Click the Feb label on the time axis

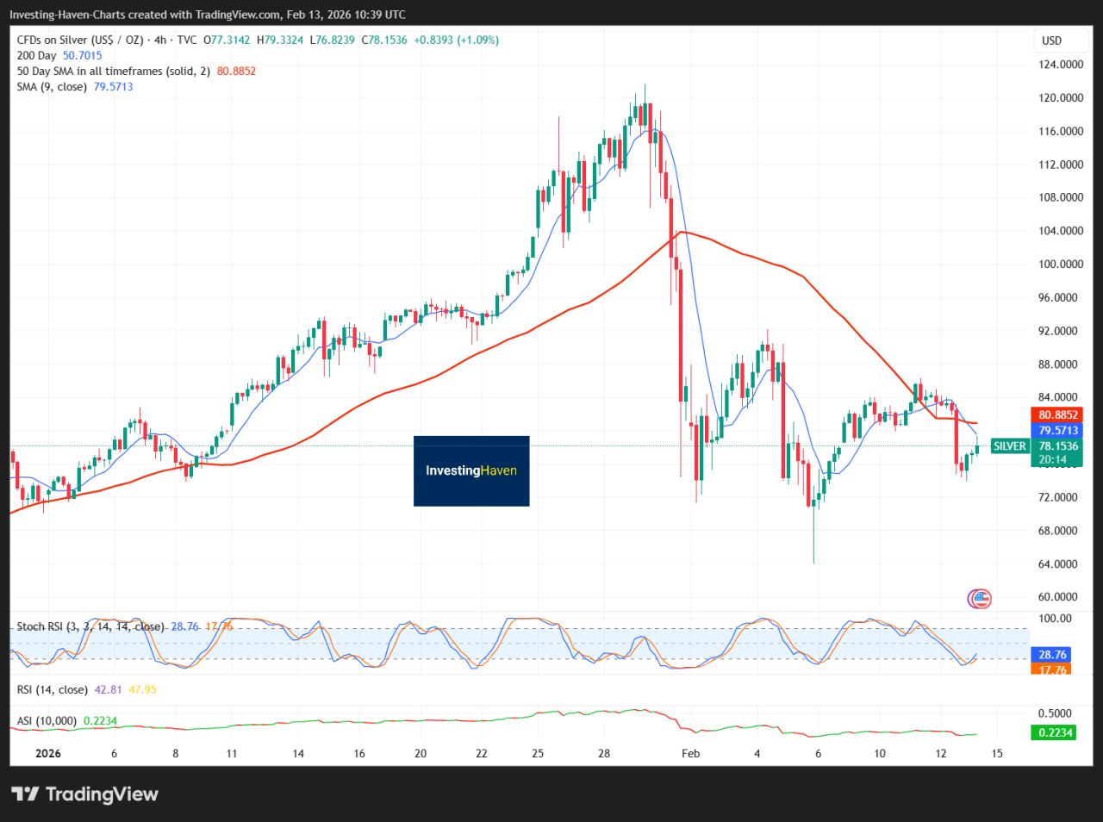click(690, 753)
